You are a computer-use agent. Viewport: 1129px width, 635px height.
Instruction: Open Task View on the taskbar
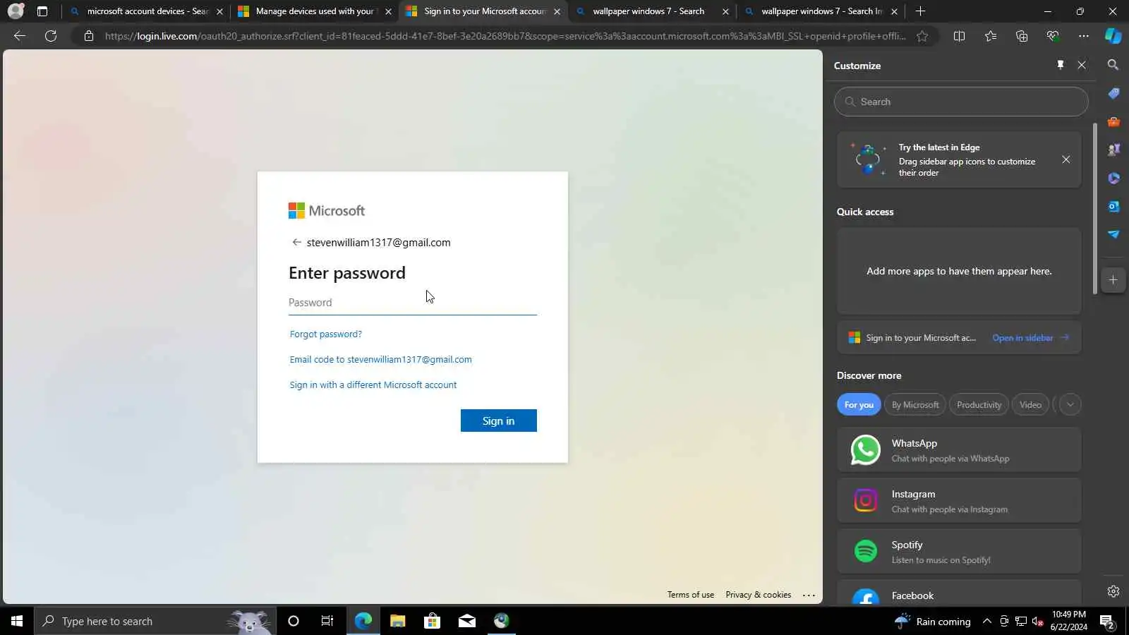pyautogui.click(x=327, y=621)
